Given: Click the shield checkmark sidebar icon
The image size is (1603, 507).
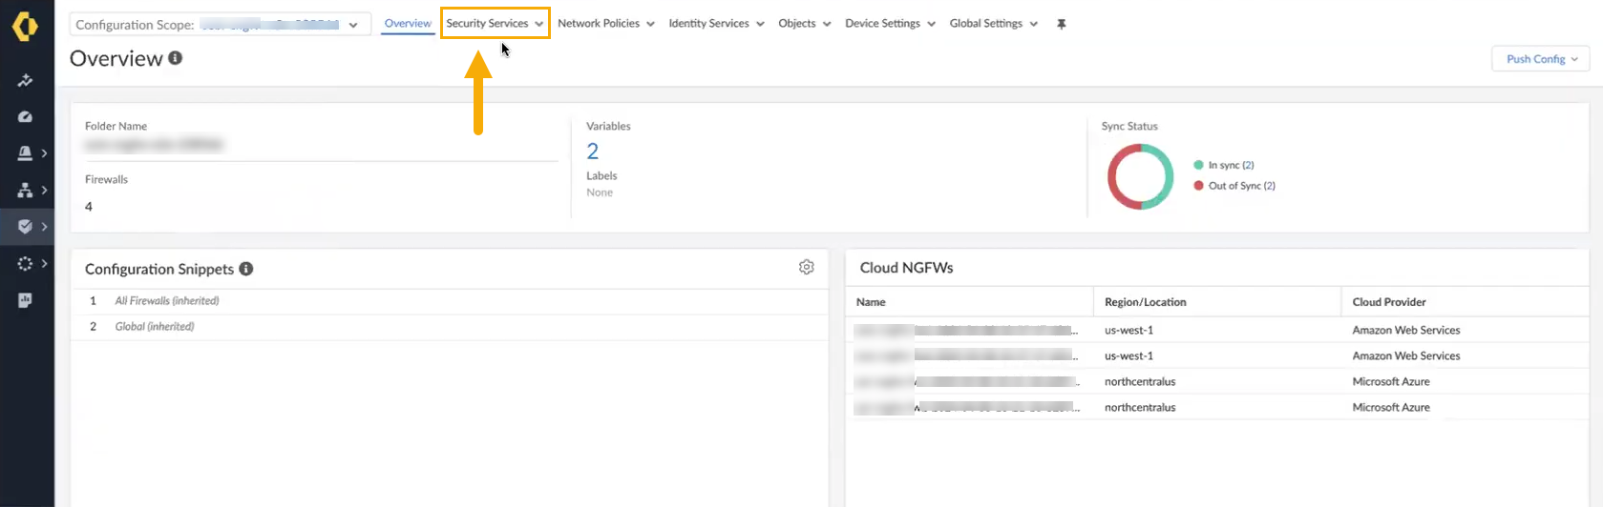Looking at the screenshot, I should click(x=26, y=227).
